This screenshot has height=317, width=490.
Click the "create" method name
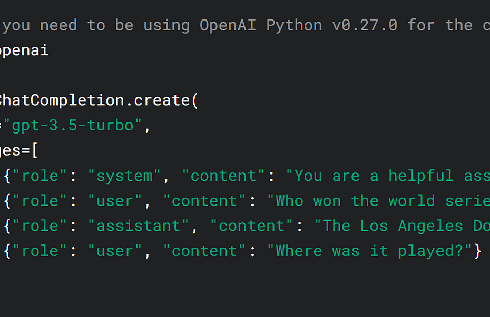(162, 100)
